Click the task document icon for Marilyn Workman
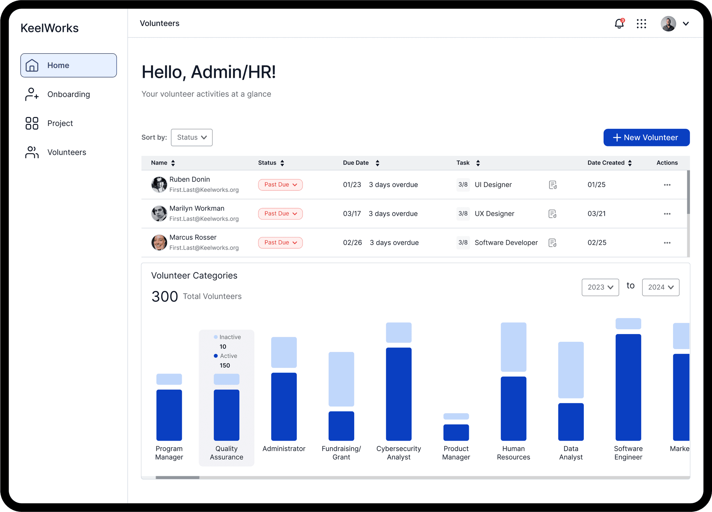This screenshot has height=512, width=712. click(552, 214)
